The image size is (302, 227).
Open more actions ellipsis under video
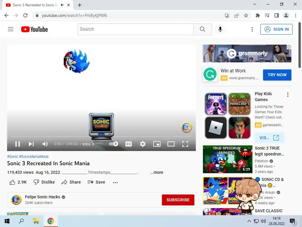click(115, 182)
